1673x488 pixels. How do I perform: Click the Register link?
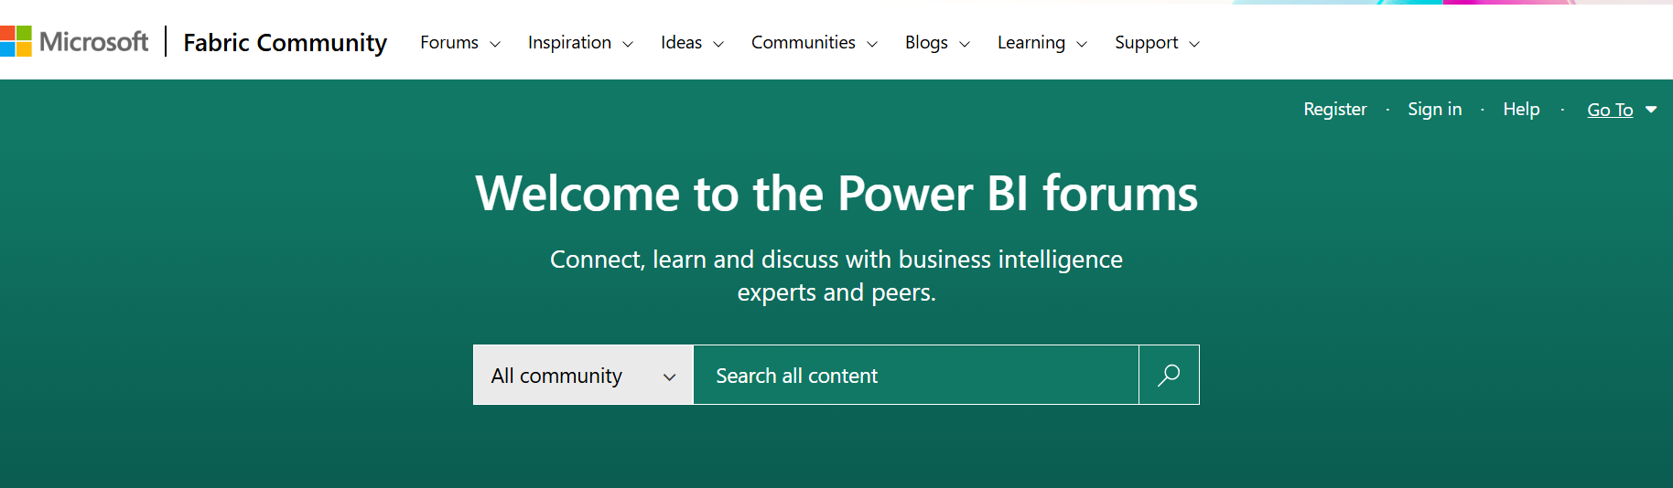pyautogui.click(x=1335, y=109)
